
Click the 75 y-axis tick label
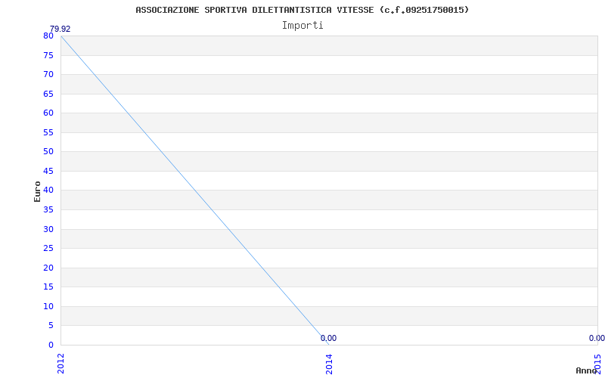[48, 55]
